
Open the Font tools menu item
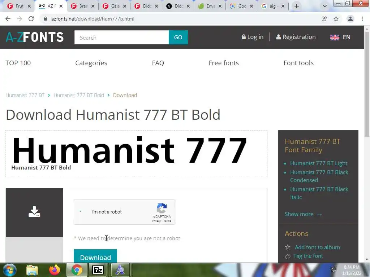coord(298,63)
